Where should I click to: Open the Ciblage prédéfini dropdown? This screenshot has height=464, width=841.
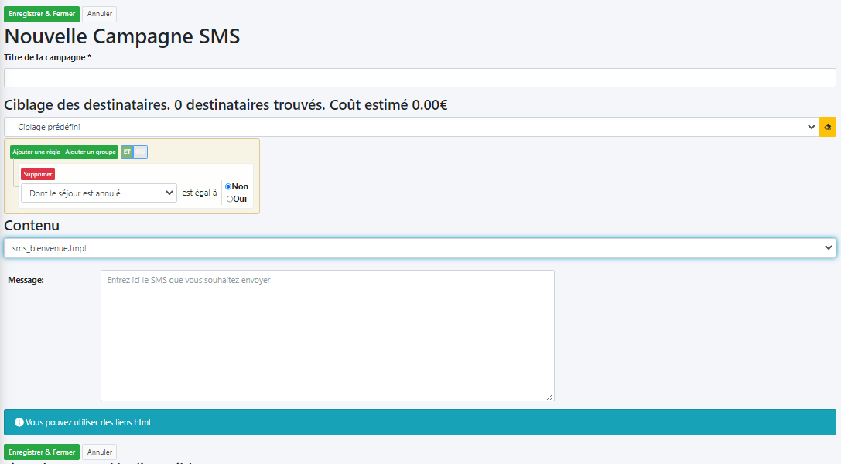click(x=411, y=127)
